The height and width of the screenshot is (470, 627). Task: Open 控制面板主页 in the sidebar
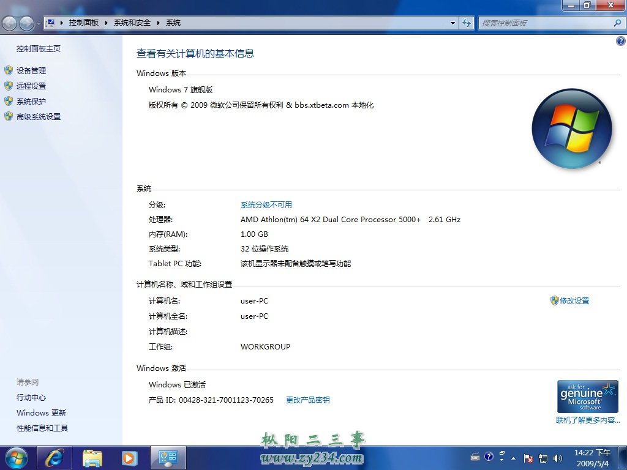39,49
